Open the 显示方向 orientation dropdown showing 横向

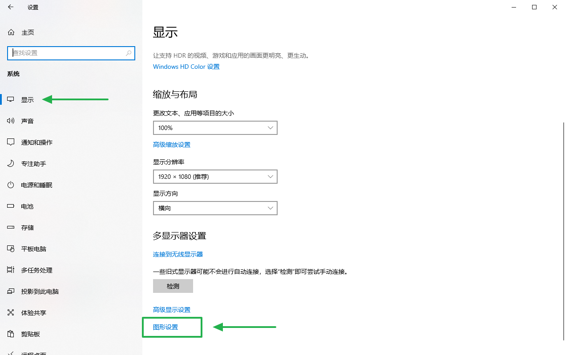pos(215,208)
